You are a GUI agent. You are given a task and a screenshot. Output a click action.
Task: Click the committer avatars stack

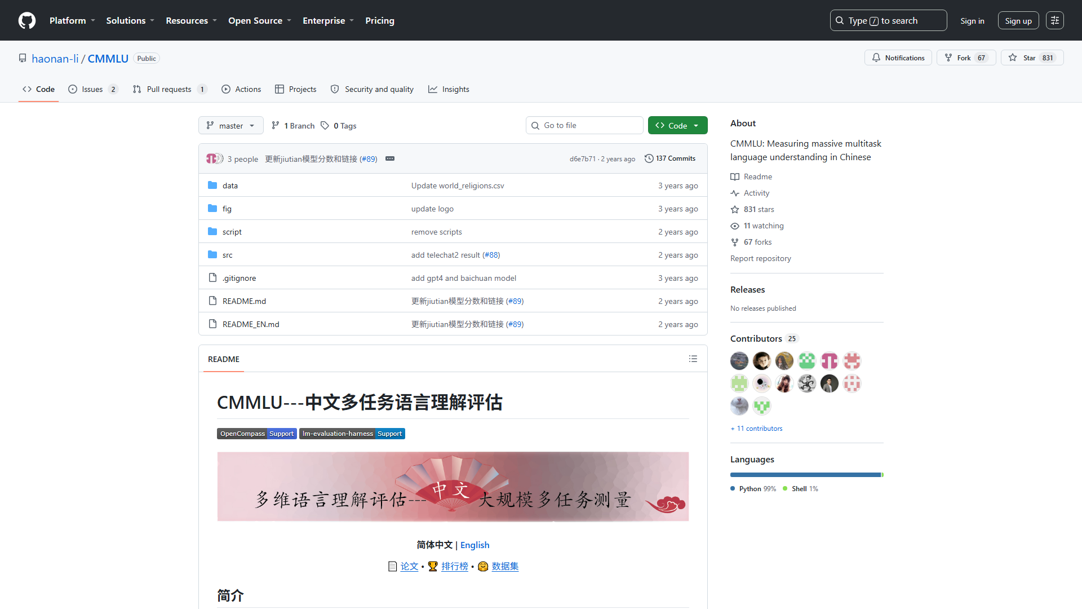click(215, 158)
